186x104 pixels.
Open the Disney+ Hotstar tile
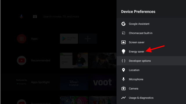click(74, 82)
